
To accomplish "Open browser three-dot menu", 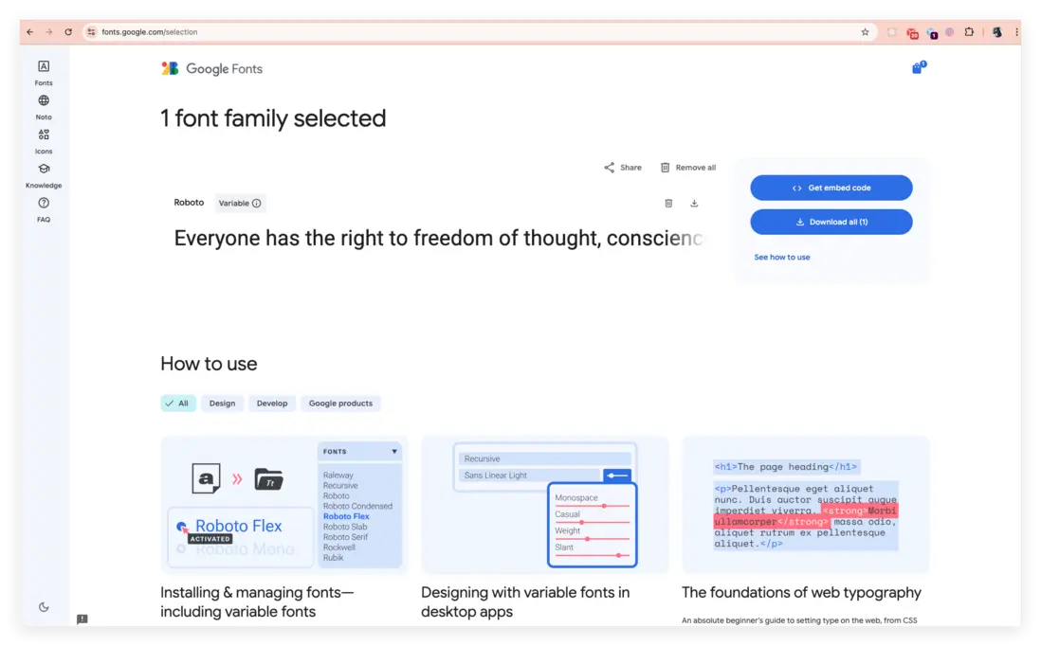I will pyautogui.click(x=1016, y=32).
